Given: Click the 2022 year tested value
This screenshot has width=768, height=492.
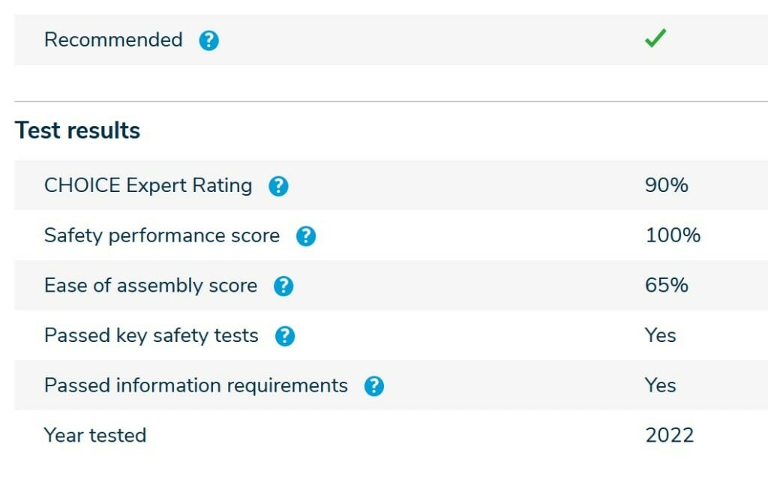Looking at the screenshot, I should [669, 435].
